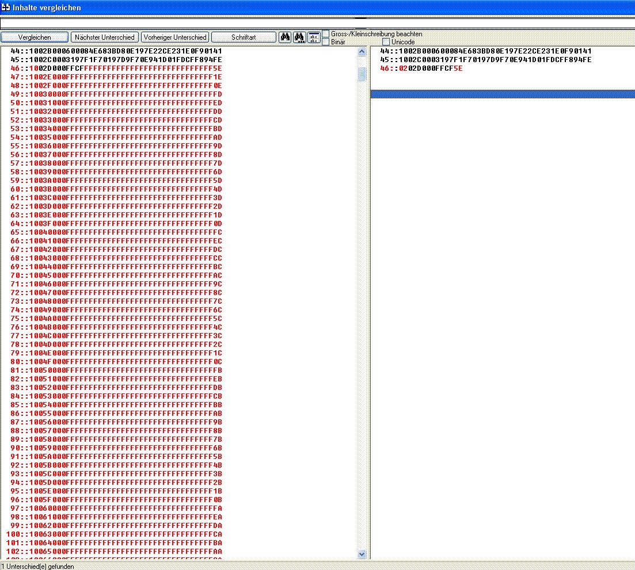Go to Vorheriger Unterschied

click(175, 37)
